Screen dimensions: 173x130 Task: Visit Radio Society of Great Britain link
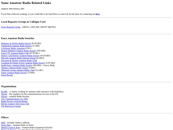coord(14,101)
